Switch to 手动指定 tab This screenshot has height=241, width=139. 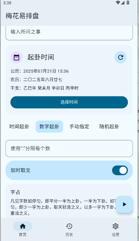(x=79, y=127)
